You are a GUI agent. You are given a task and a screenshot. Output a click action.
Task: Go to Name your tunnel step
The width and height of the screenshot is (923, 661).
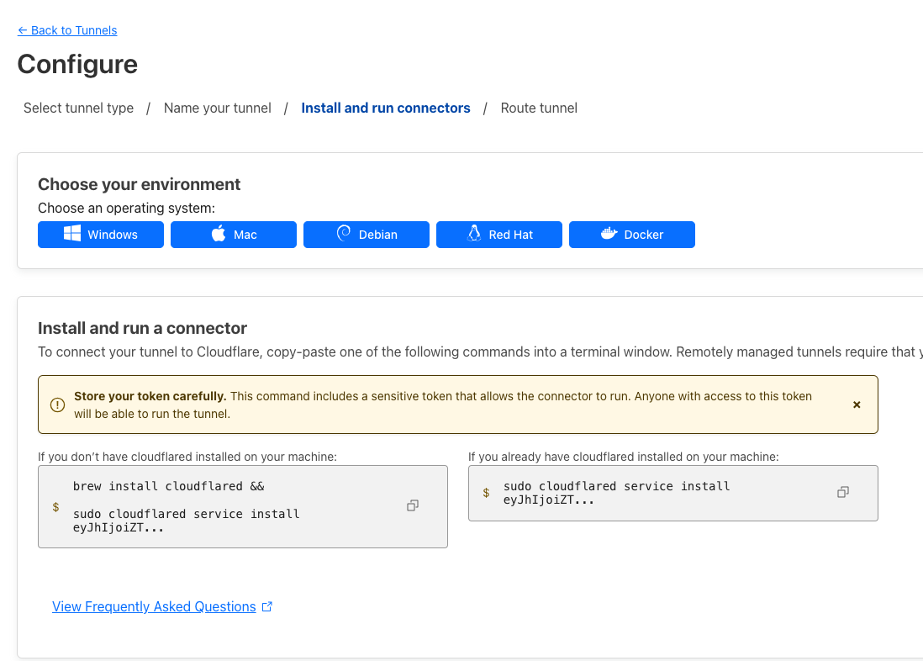click(217, 108)
